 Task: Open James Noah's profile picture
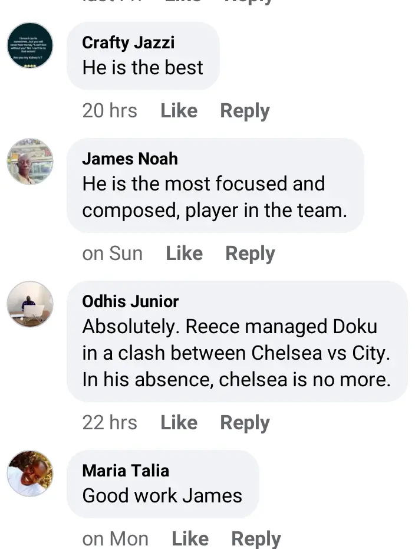(30, 162)
